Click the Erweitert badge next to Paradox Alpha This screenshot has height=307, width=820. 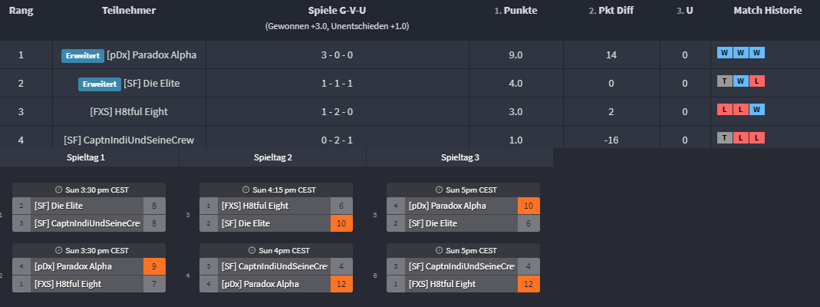pos(82,55)
